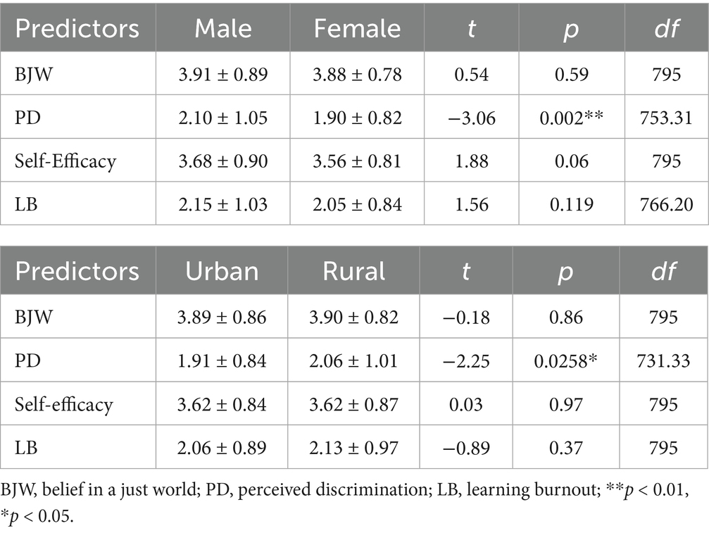
Task: Click the Rural column header
Action: click(357, 272)
